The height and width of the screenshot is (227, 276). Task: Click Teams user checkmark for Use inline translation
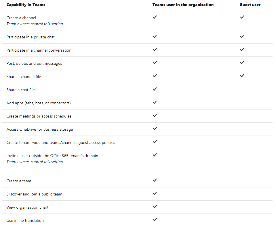155,220
